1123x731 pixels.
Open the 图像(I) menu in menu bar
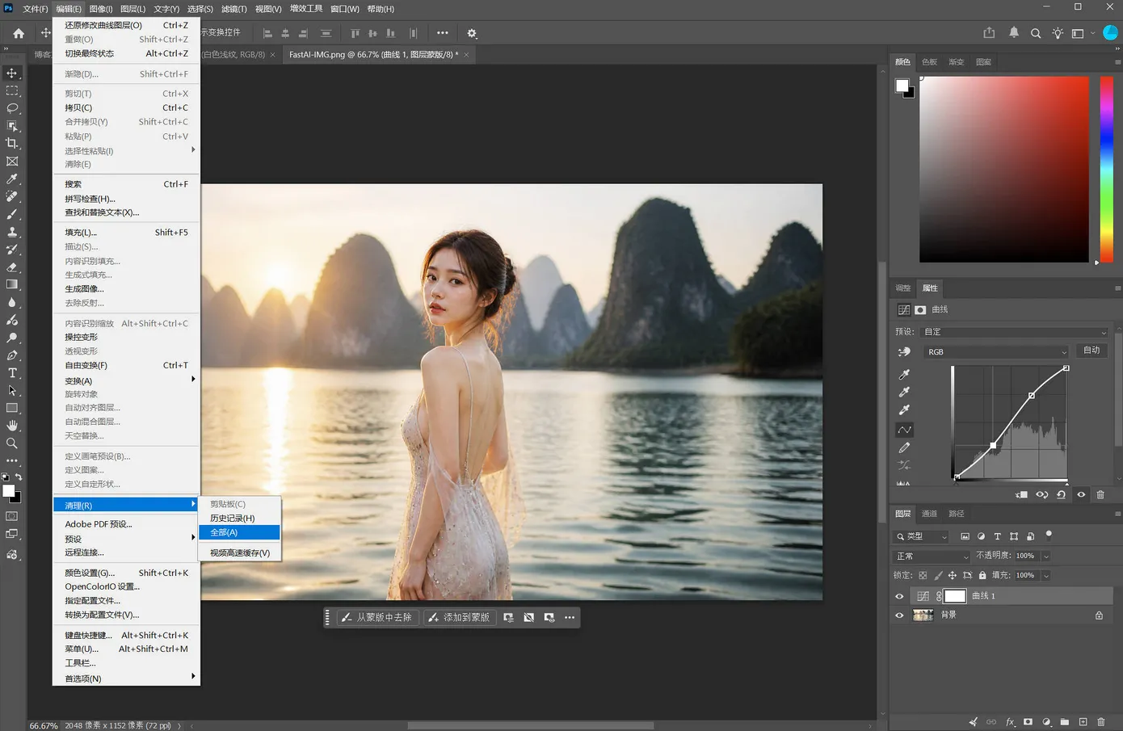pos(101,9)
